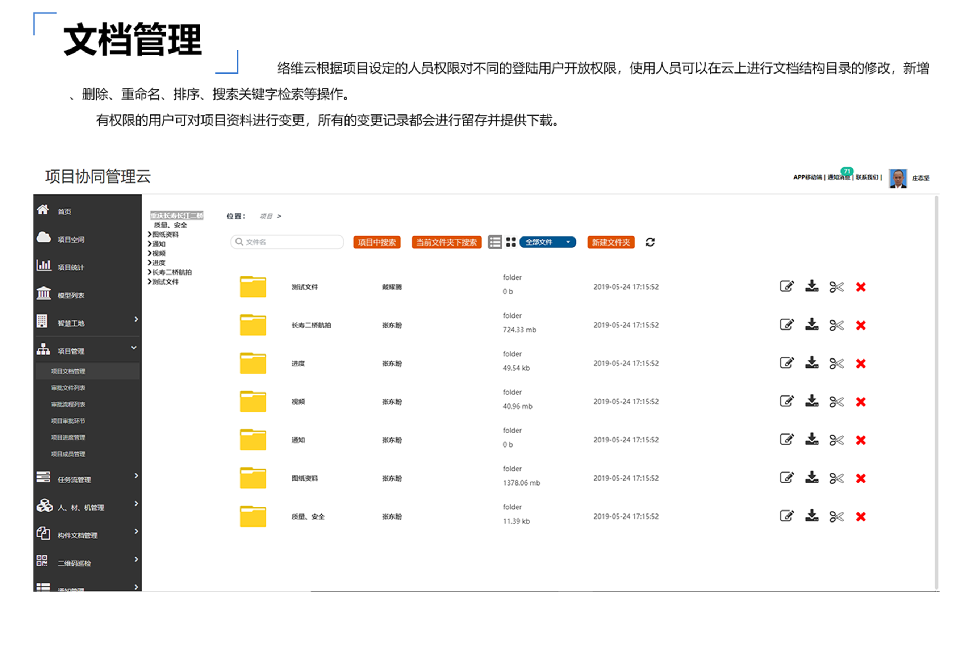Switch to list view layout

point(494,242)
